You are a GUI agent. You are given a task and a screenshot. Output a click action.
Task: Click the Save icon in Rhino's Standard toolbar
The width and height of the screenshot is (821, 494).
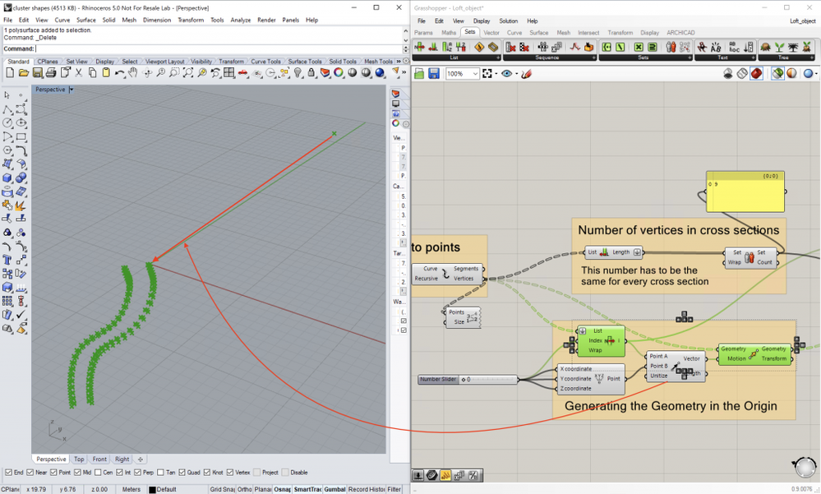coord(37,73)
